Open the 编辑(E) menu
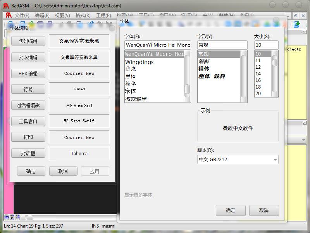The height and width of the screenshot is (233, 310). (42, 16)
